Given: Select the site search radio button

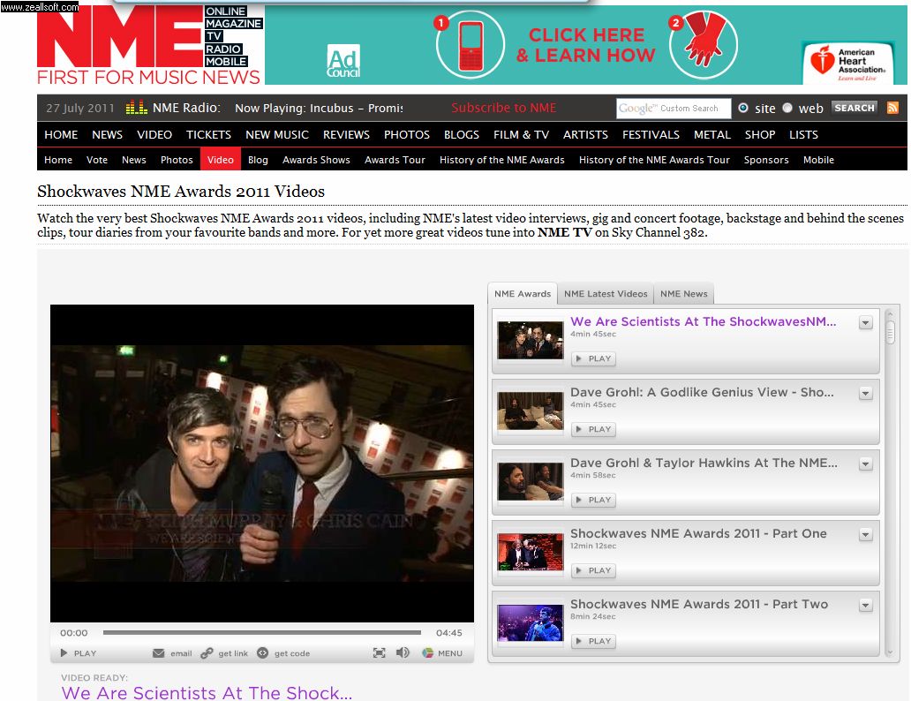Looking at the screenshot, I should [743, 108].
